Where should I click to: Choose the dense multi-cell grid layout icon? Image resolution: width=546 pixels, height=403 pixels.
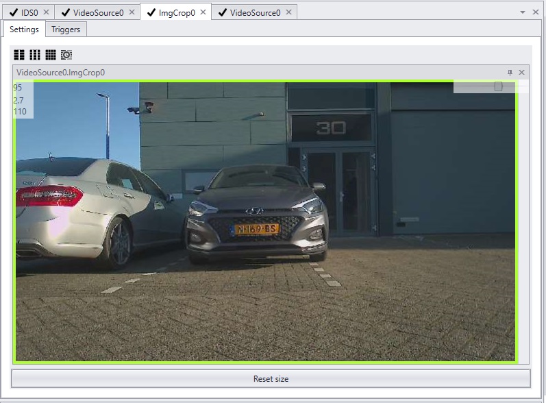point(51,55)
